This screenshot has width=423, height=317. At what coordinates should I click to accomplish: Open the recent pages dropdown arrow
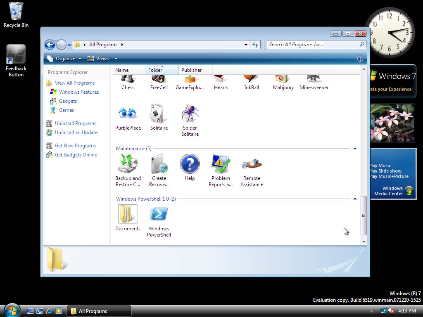[x=69, y=45]
